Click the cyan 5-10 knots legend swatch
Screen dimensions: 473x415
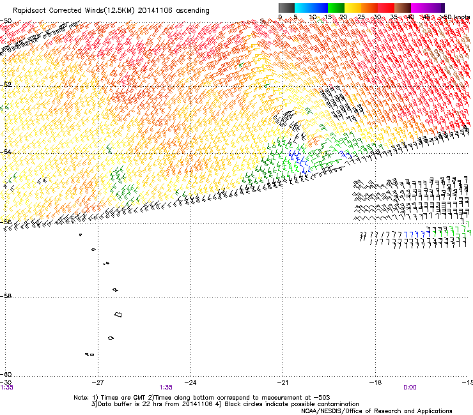pyautogui.click(x=303, y=8)
